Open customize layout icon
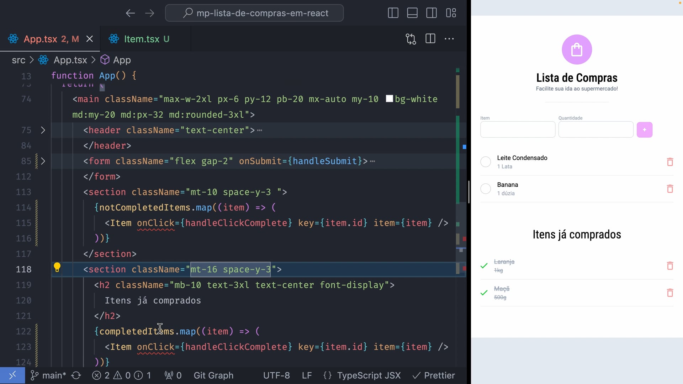 451,13
